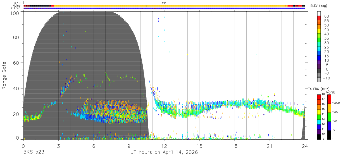343x158 pixels.
Task: Click the CPID value 191
Action: (164, 3)
